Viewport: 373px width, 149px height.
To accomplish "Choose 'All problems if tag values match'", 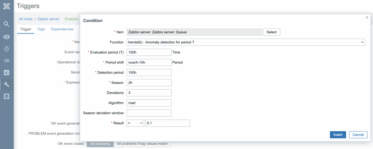I will [142, 144].
